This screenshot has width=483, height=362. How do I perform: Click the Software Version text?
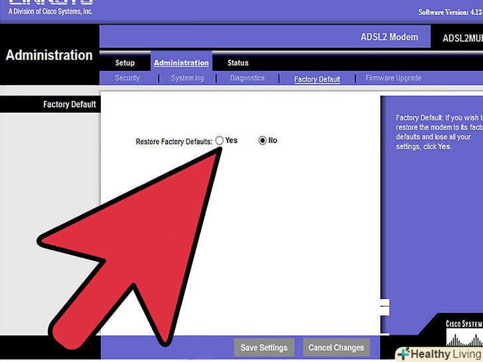click(450, 13)
